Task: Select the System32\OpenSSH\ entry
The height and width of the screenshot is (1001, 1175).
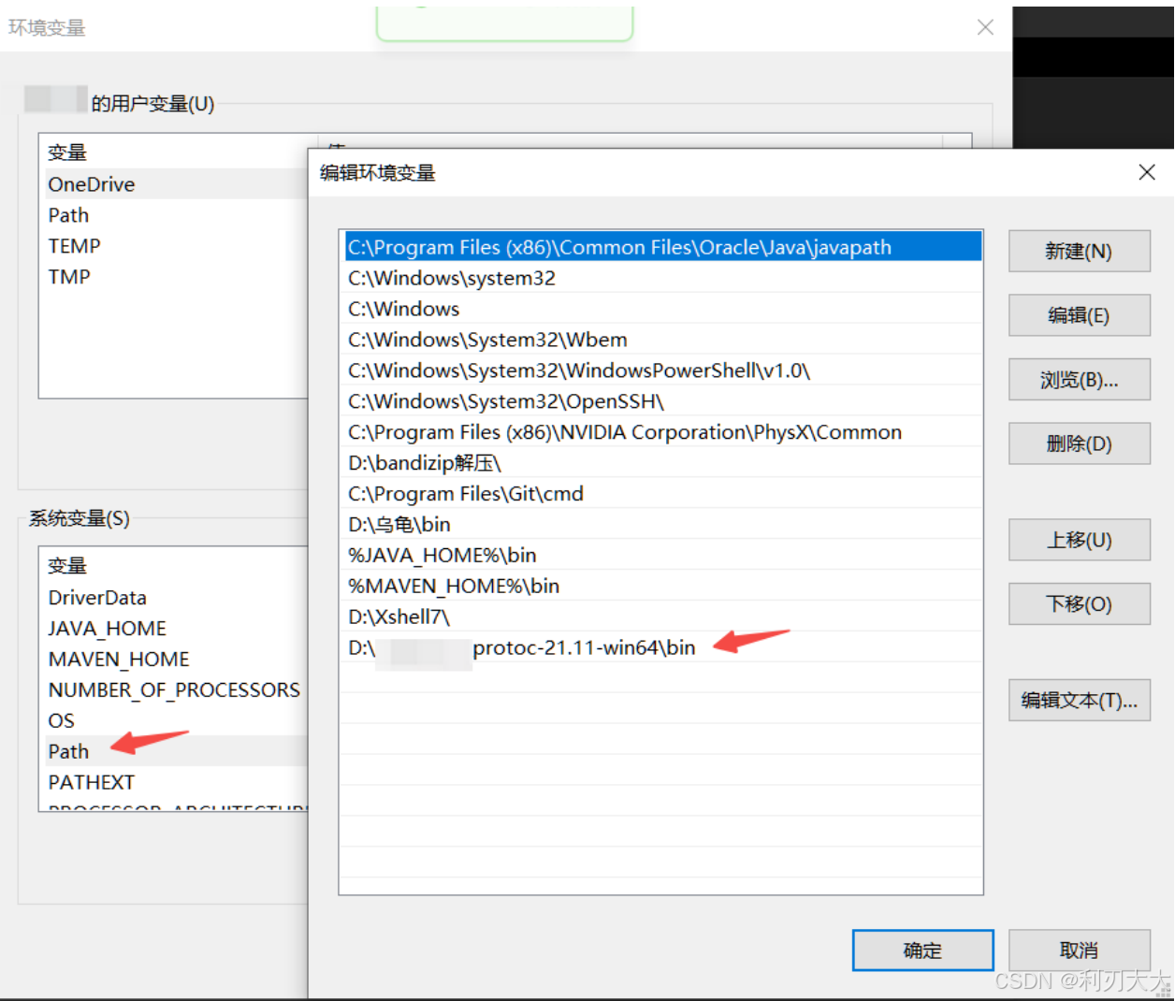Action: (663, 401)
